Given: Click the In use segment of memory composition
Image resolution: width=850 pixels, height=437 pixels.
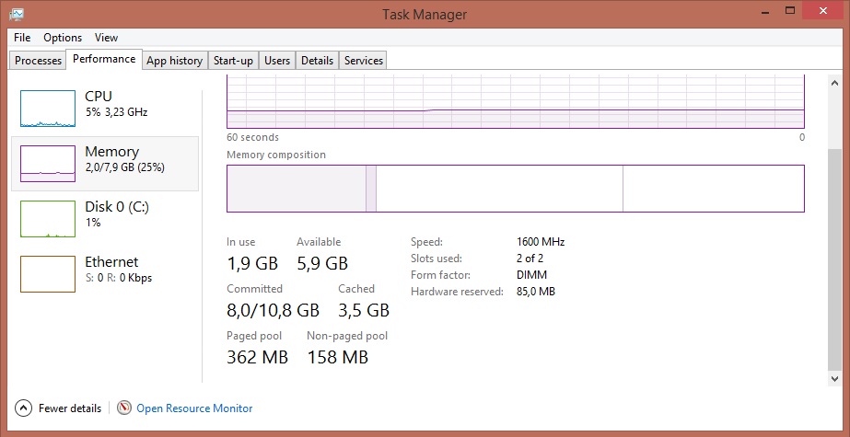Looking at the screenshot, I should click(x=297, y=189).
